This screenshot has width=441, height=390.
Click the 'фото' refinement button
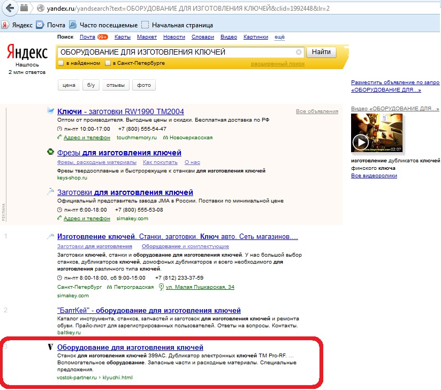pos(144,85)
